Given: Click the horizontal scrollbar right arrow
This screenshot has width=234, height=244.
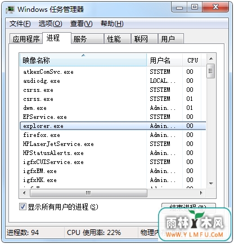Looking at the screenshot, I should 201,193.
